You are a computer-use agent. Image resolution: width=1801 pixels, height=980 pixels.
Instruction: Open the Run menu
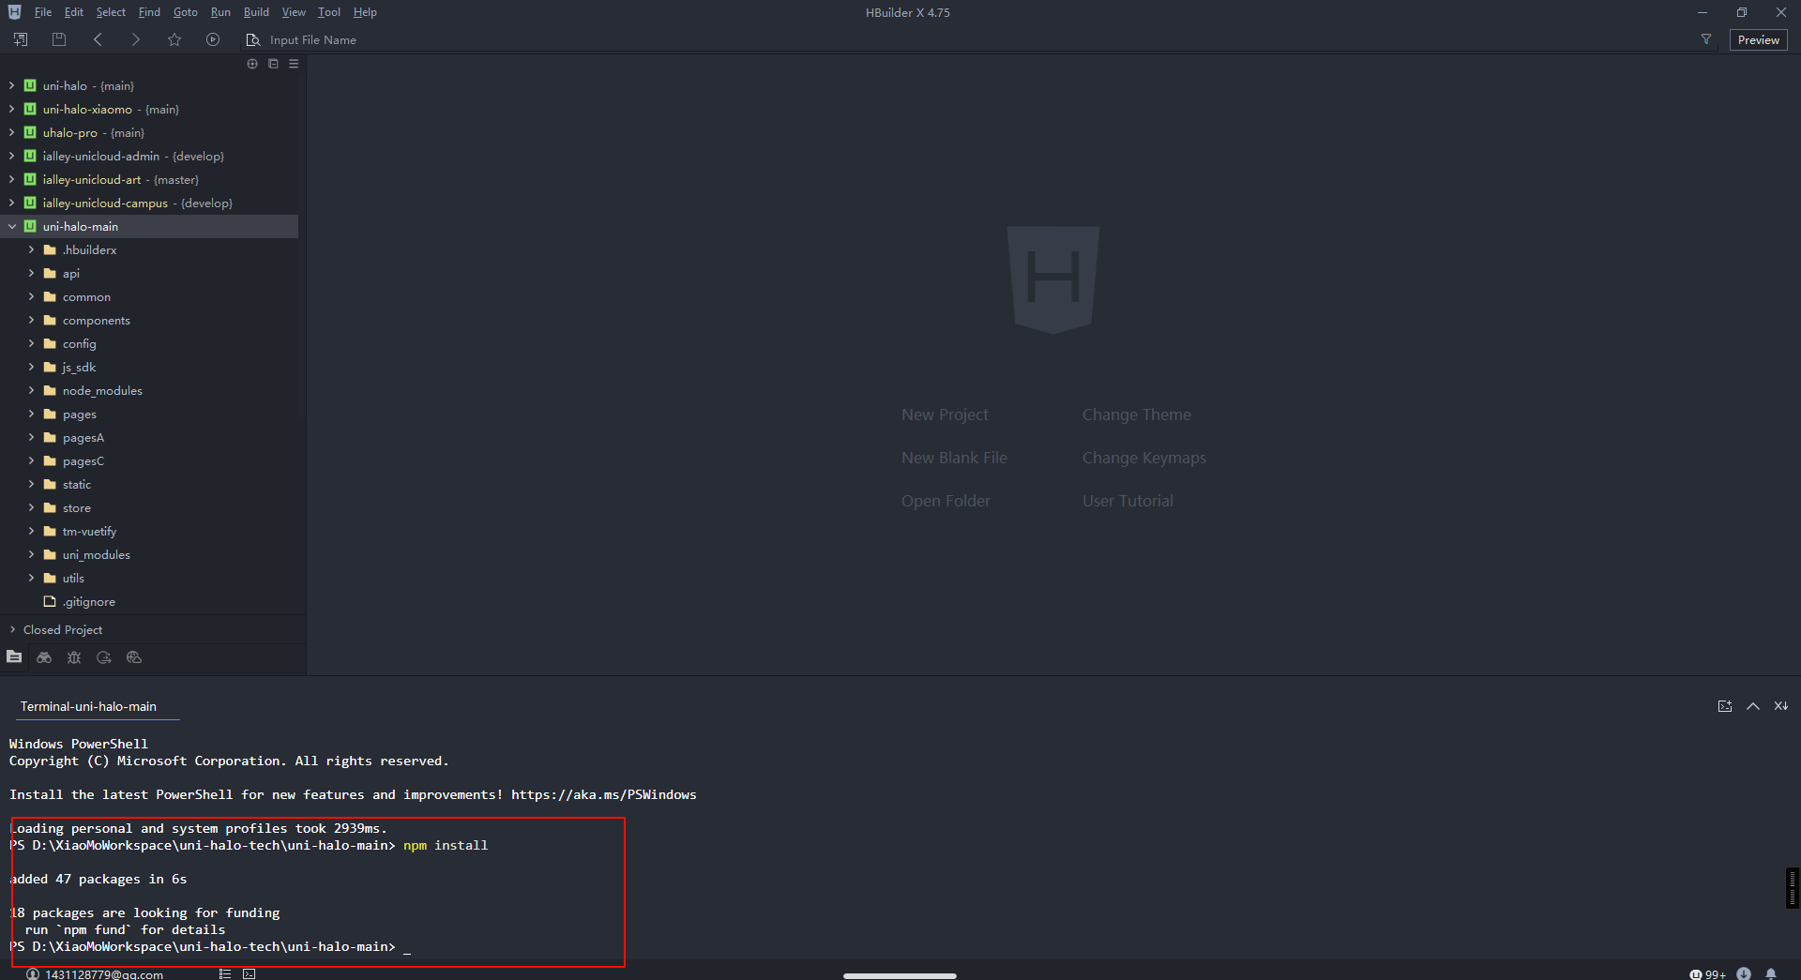220,12
